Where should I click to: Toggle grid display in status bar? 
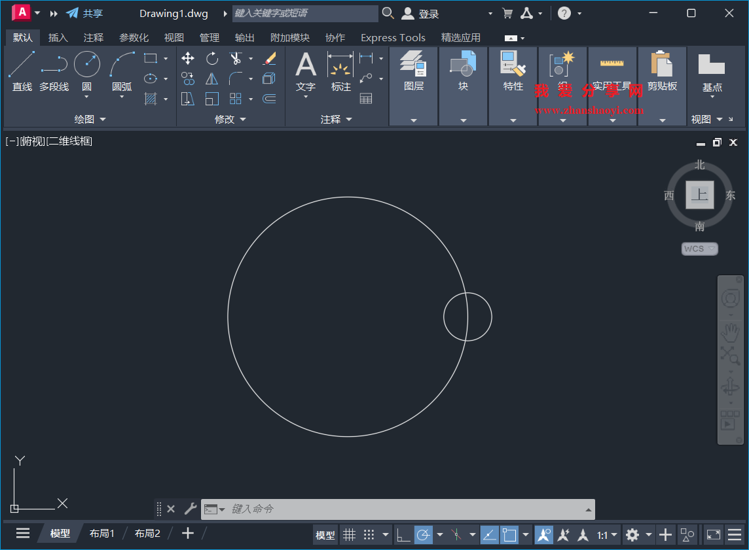coord(349,534)
